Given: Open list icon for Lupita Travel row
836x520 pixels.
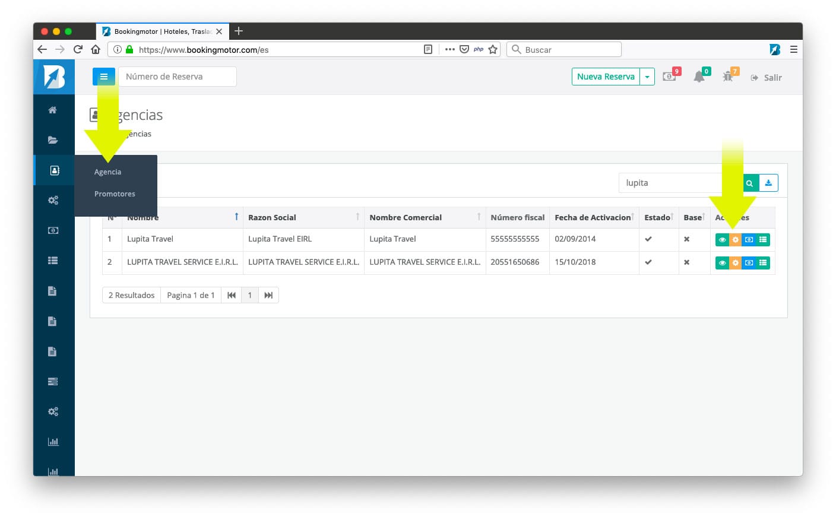Looking at the screenshot, I should (763, 240).
